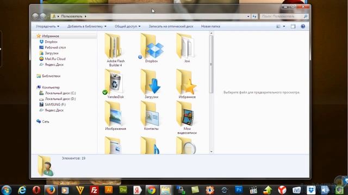Open Локальный диск (D:) in sidebar
The image size is (348, 195).
pyautogui.click(x=60, y=99)
